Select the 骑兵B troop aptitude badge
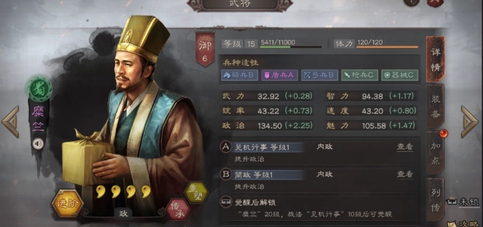 click(239, 76)
